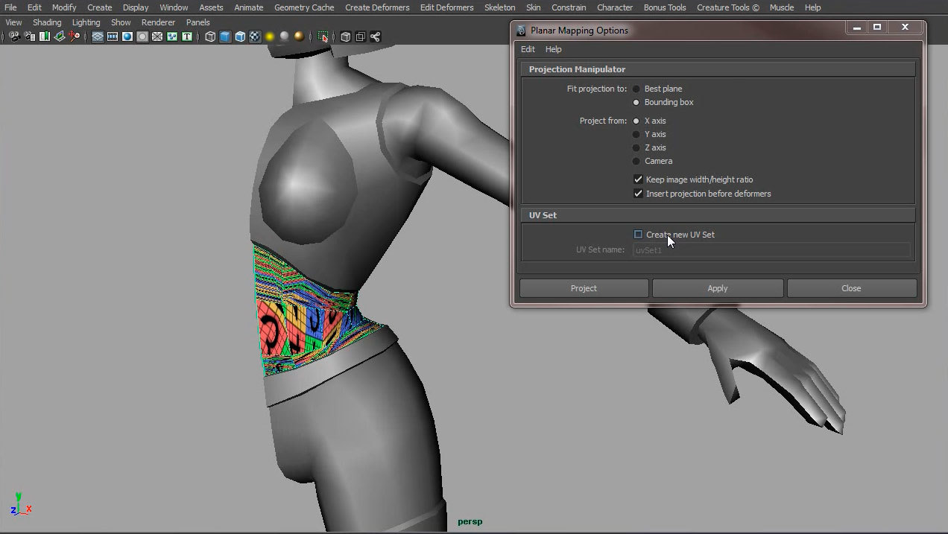
Task: Collapse the Projection Manipulator section
Action: 577,69
